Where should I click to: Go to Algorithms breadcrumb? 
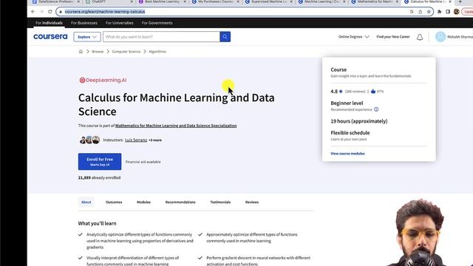click(x=157, y=52)
